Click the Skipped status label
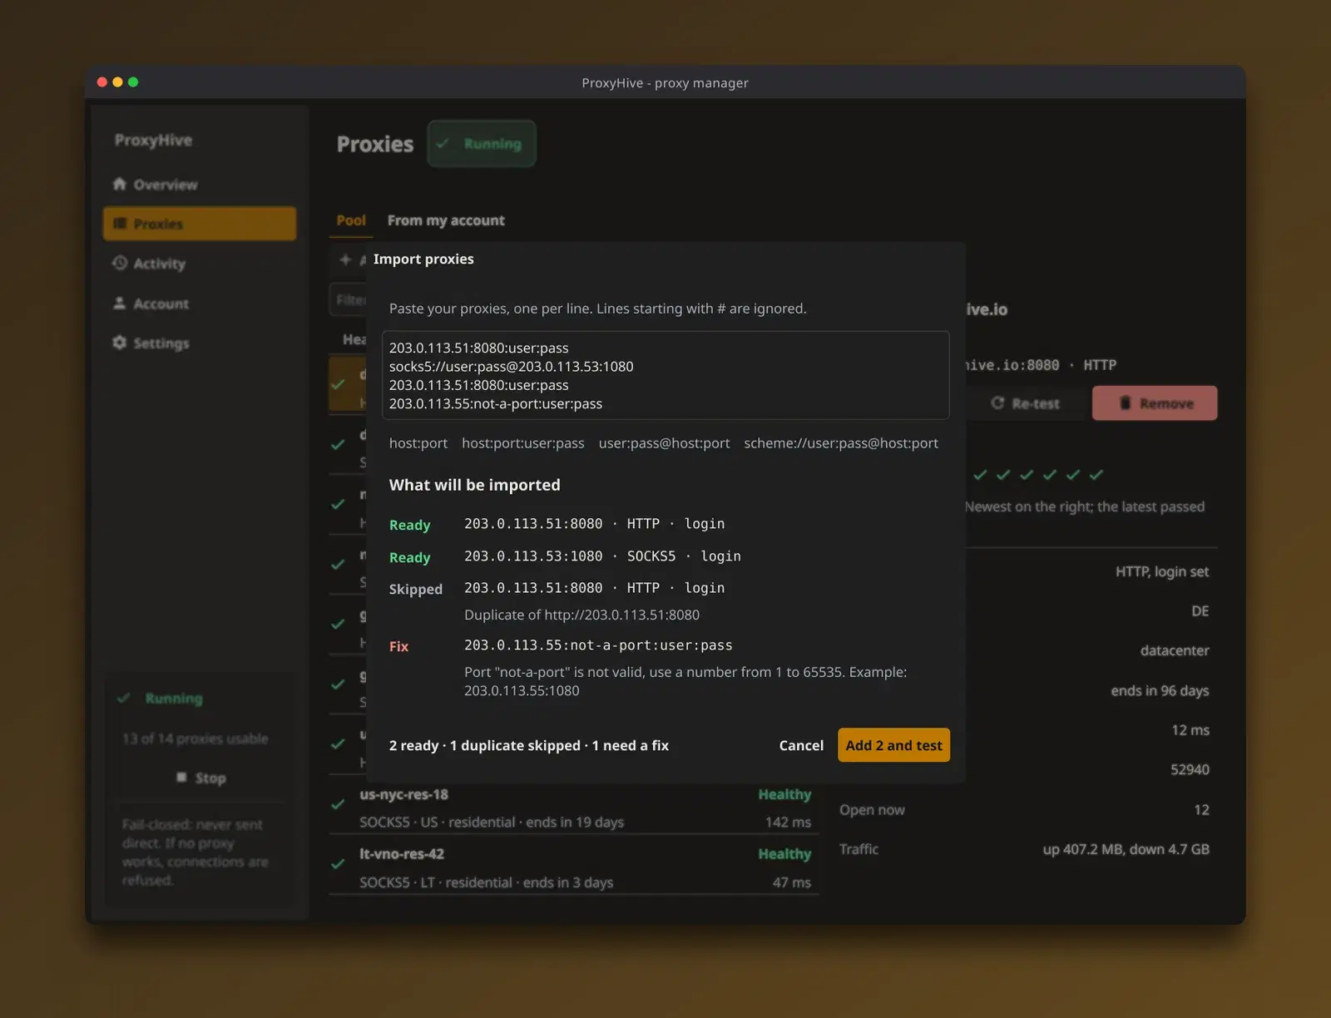The width and height of the screenshot is (1331, 1018). [416, 589]
